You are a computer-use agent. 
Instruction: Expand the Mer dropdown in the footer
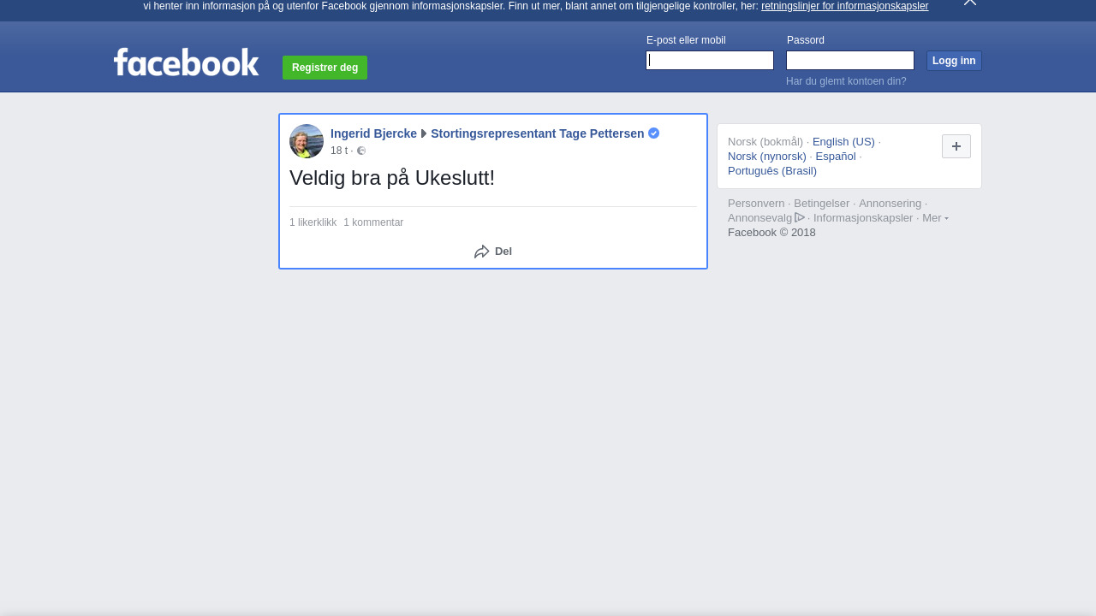coord(935,218)
